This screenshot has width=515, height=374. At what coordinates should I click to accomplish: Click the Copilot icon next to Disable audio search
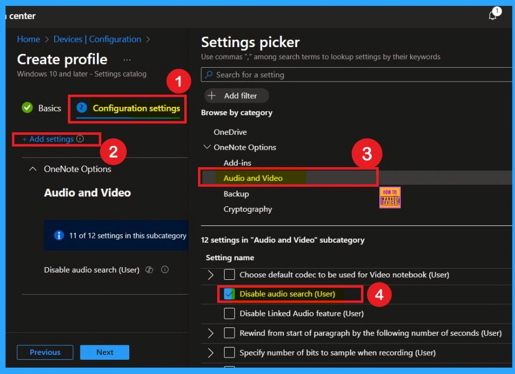(x=149, y=270)
